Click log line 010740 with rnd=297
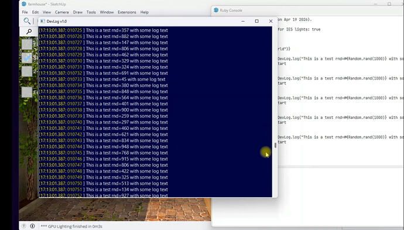This screenshot has height=230, width=404. (103, 122)
